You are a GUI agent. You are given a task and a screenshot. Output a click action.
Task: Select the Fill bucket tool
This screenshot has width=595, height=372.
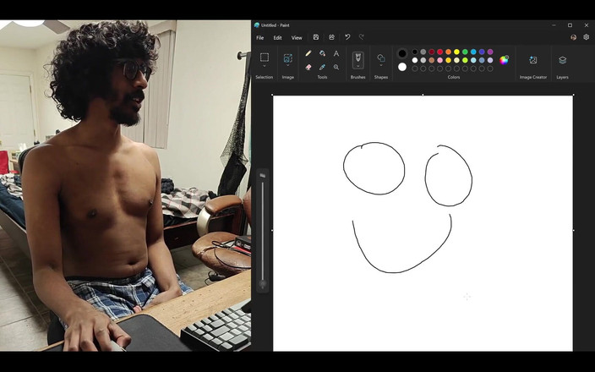tap(322, 53)
